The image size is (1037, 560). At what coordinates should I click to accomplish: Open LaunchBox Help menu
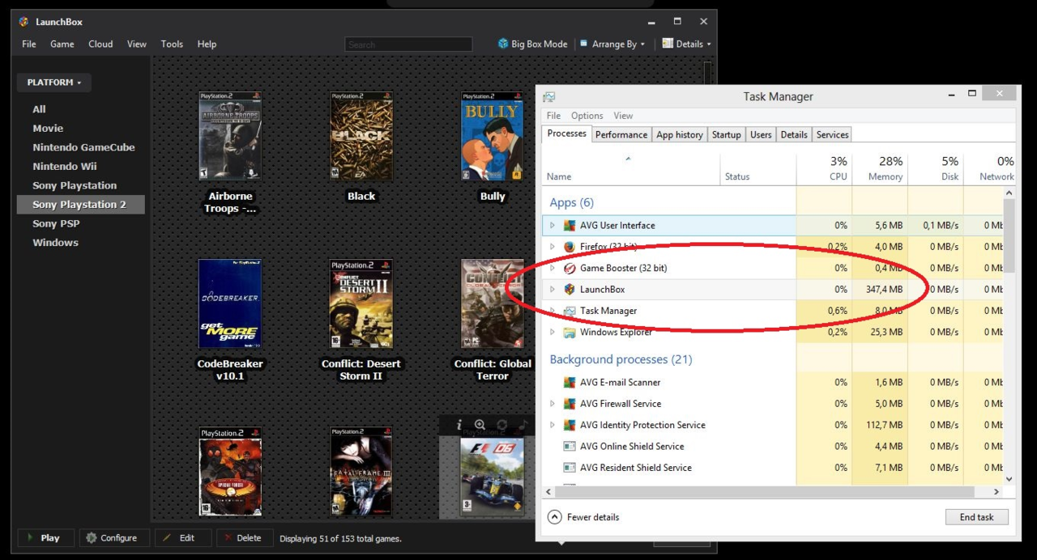[207, 44]
